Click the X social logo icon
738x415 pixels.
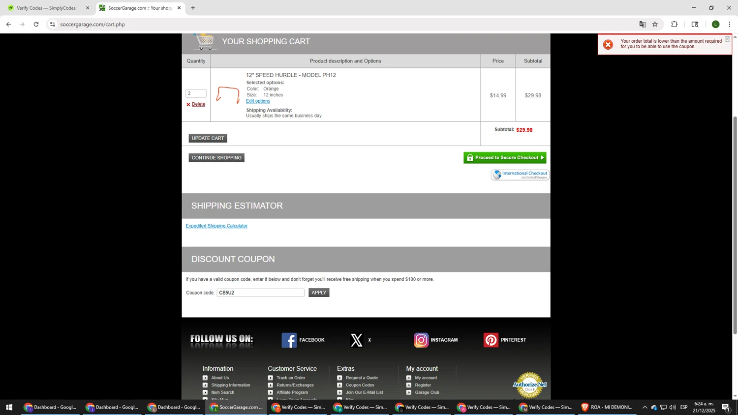[357, 340]
